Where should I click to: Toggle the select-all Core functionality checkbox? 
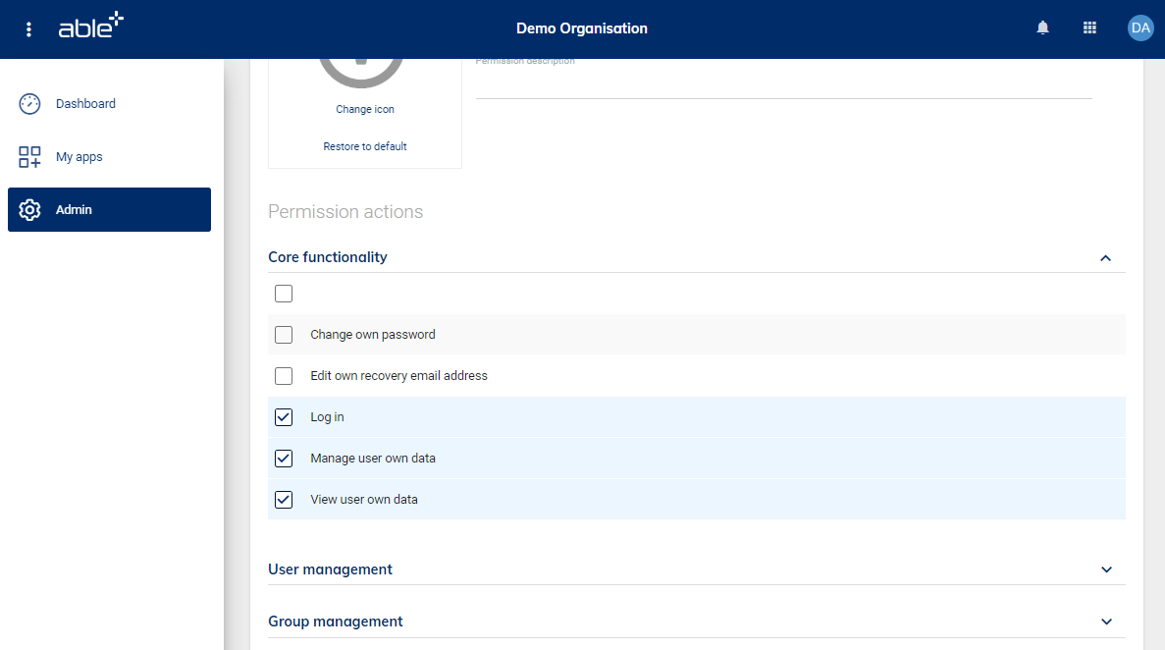(x=284, y=294)
